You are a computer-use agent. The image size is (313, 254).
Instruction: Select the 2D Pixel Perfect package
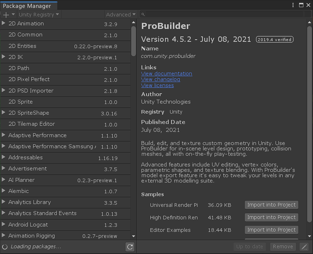pyautogui.click(x=66, y=80)
